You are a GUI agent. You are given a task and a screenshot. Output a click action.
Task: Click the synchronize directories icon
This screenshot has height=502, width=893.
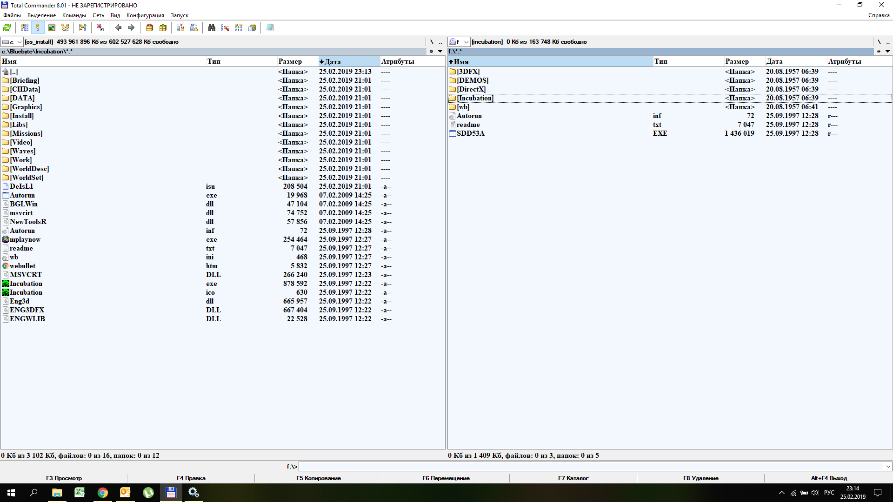pyautogui.click(x=239, y=27)
